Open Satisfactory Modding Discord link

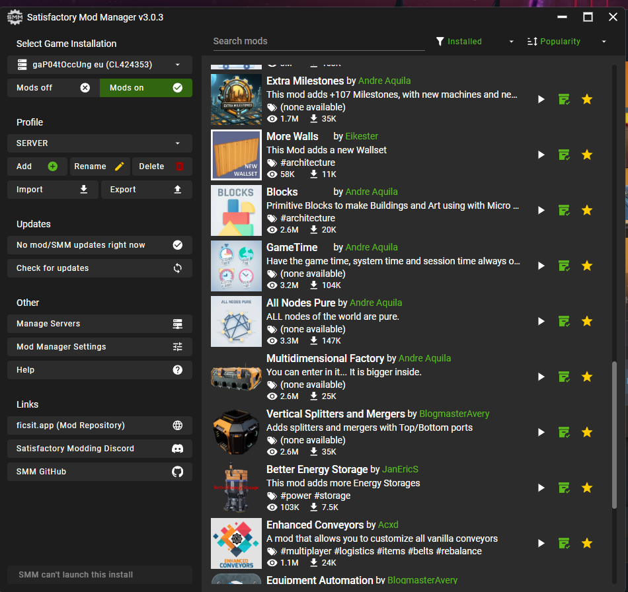pos(100,449)
